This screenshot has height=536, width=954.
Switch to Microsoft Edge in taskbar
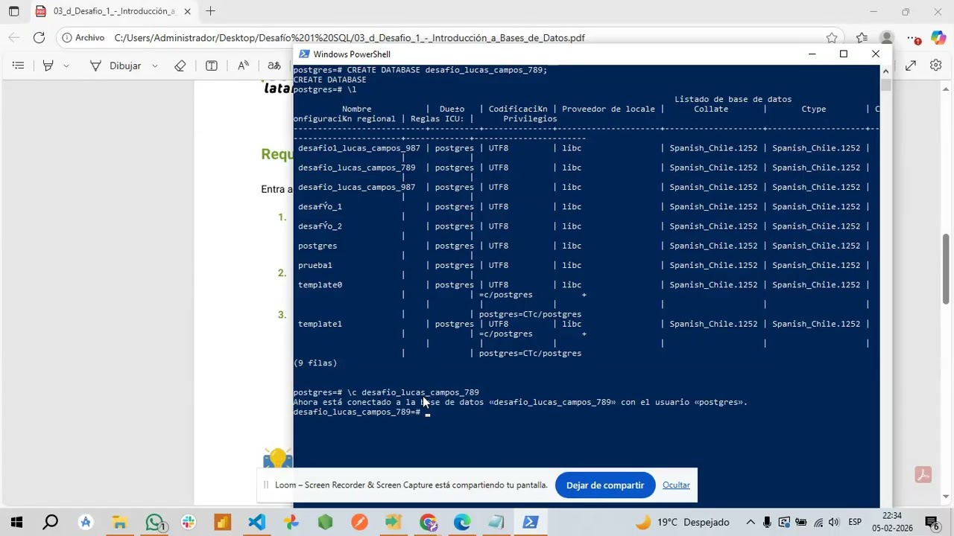(x=462, y=523)
